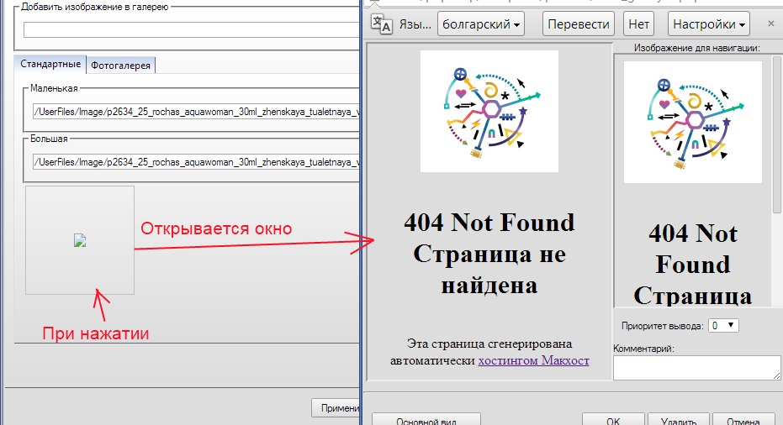Click the Маленькая image path field

[196, 112]
